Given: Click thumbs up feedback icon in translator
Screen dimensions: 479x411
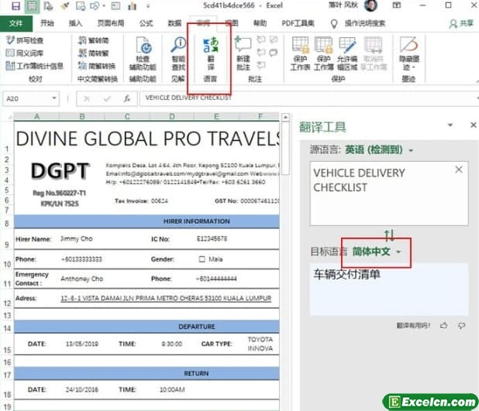Looking at the screenshot, I should [x=443, y=326].
